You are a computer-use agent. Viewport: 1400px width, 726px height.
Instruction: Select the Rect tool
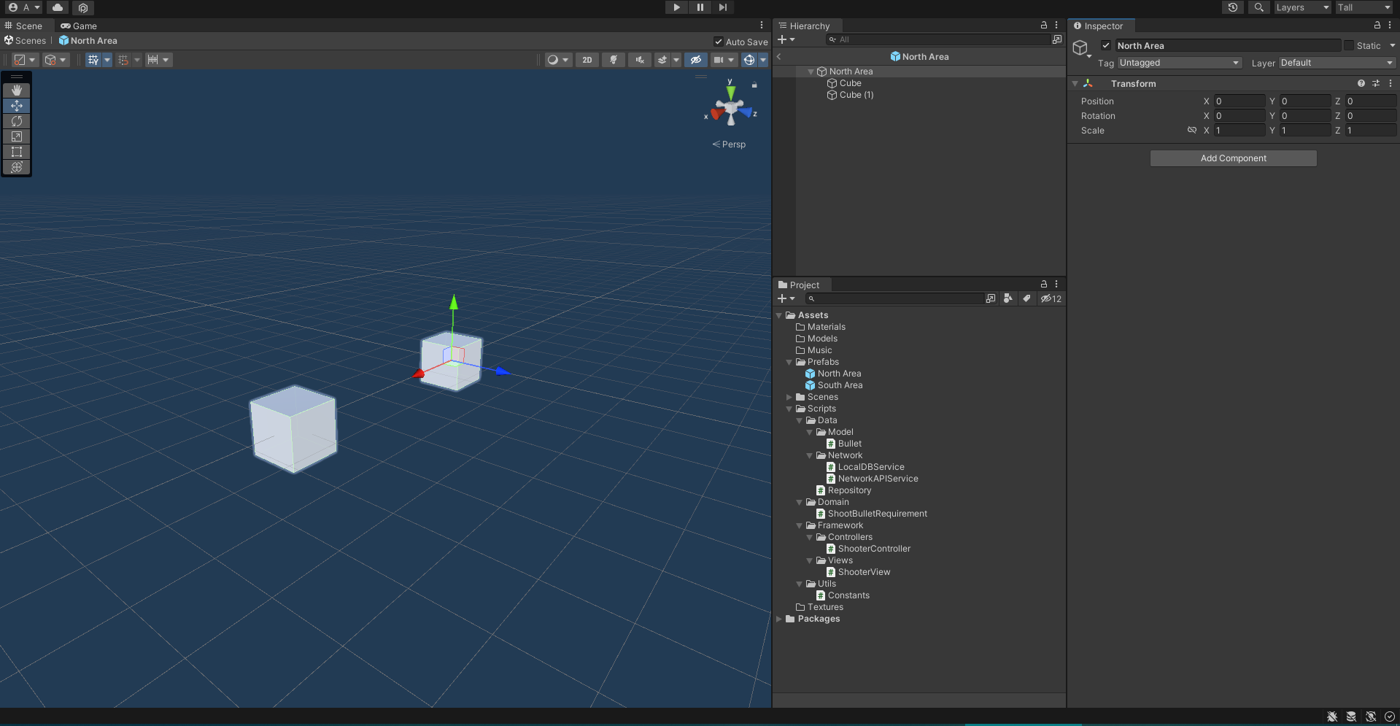coord(17,152)
